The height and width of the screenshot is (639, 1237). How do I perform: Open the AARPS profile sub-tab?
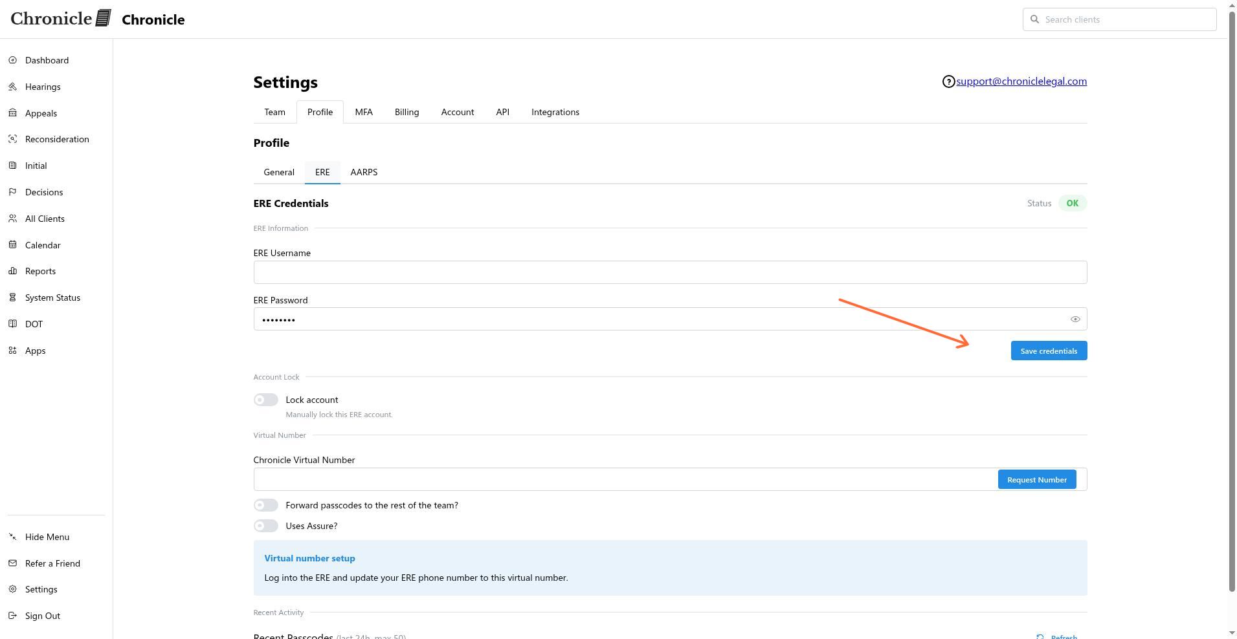[x=364, y=172]
